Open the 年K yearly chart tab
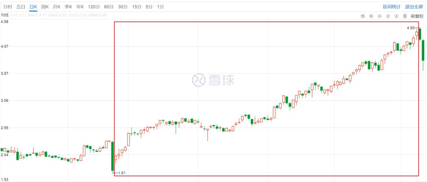427x182 pixels. point(80,7)
